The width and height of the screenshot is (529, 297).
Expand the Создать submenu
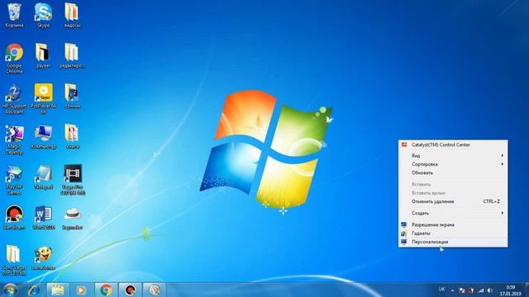click(453, 213)
